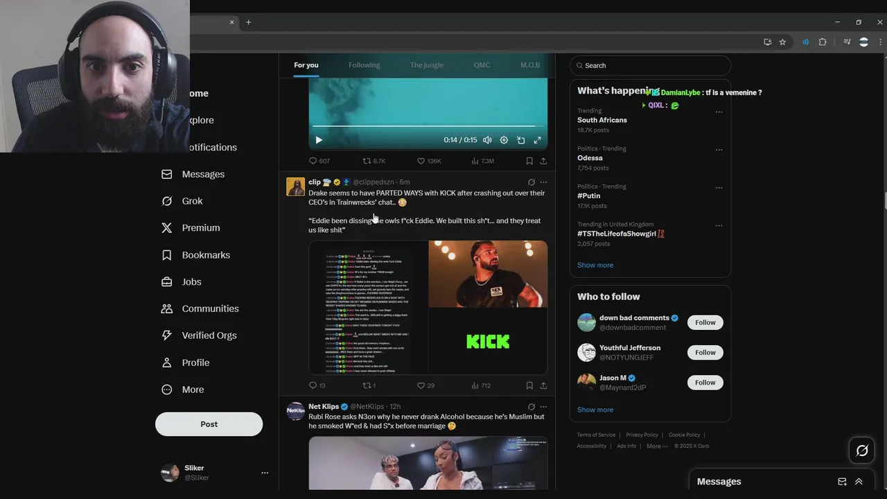887x499 pixels.
Task: Open the Grok icon on the Net Klips post
Action: click(532, 407)
